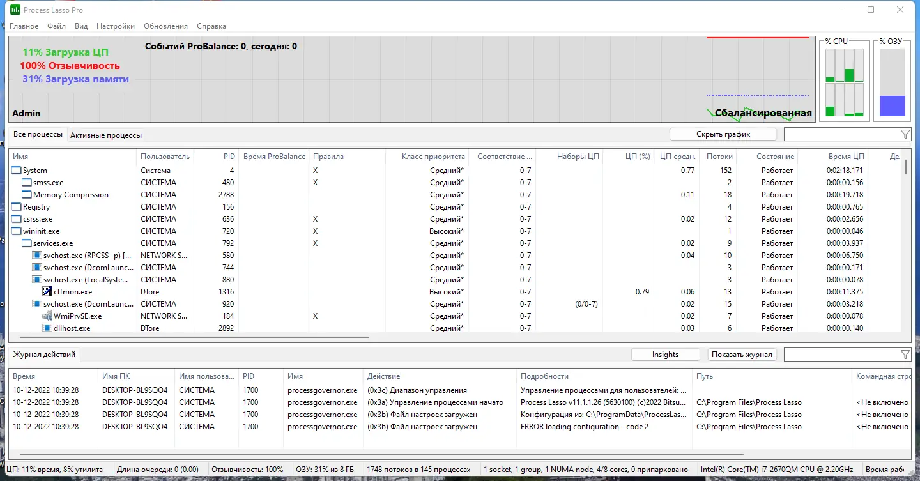920x481 pixels.
Task: Collapse the services.exe tree node
Action: click(26, 243)
